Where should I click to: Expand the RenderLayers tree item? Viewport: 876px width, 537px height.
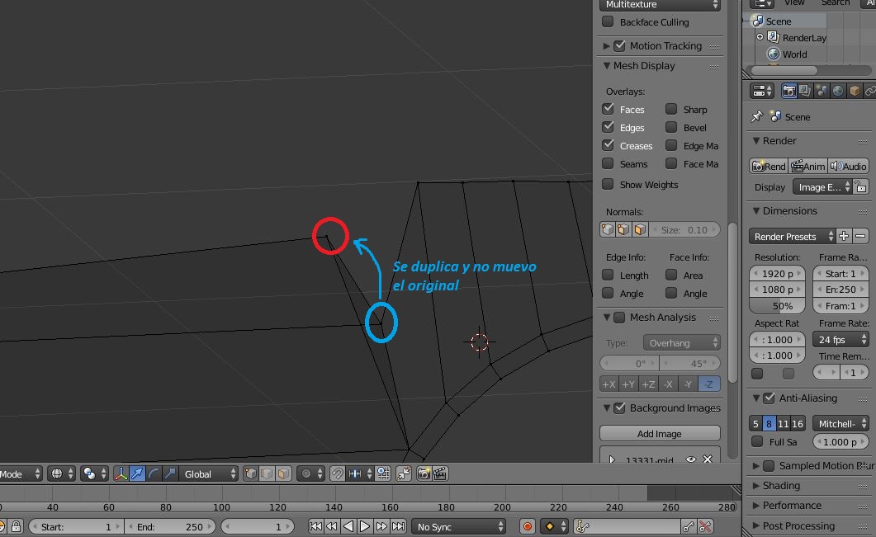[x=760, y=37]
